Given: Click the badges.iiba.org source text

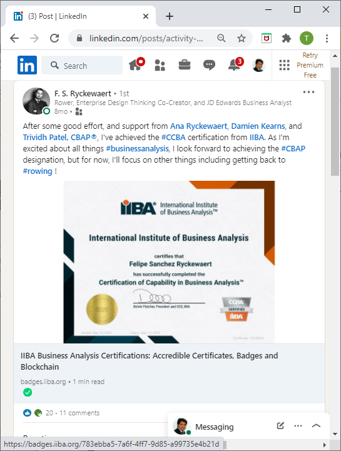Looking at the screenshot, I should 43,382.
